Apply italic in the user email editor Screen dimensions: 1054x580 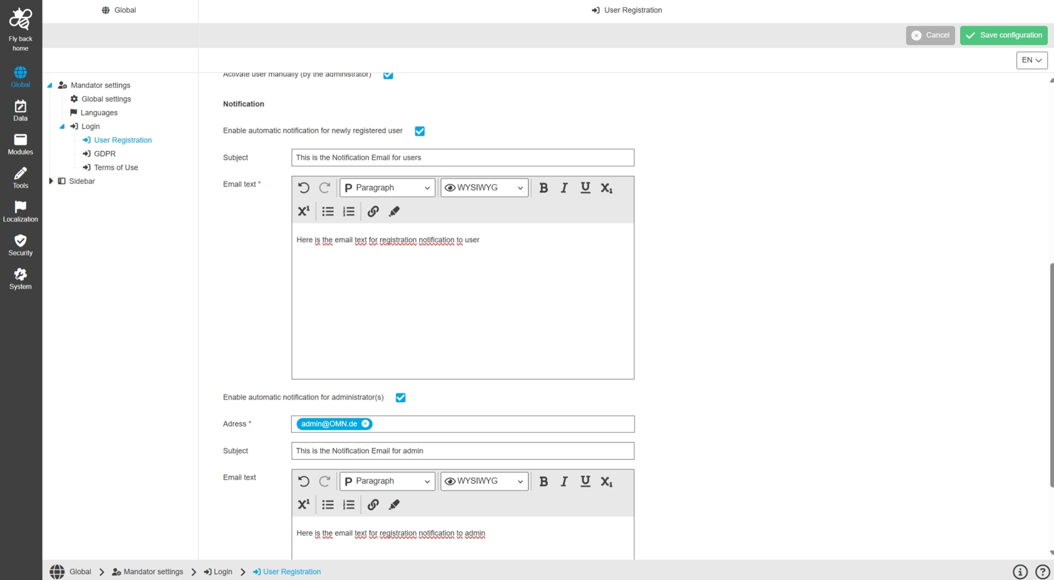564,188
